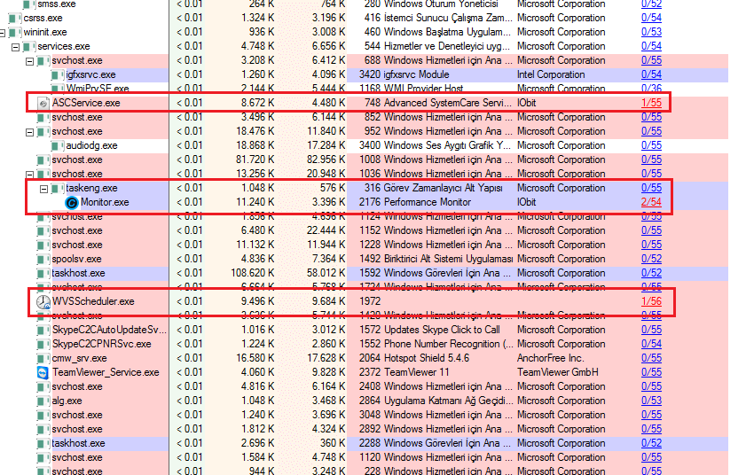746x475 pixels.
Task: Collapse the services.exe tree node
Action: 16,47
